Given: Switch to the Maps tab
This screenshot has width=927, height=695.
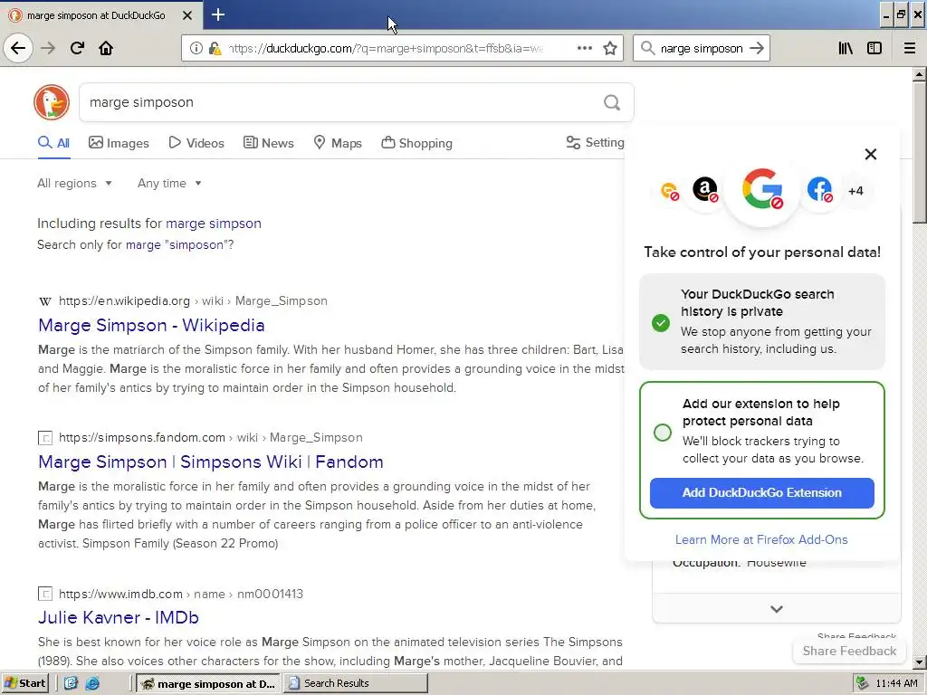Looking at the screenshot, I should click(338, 143).
